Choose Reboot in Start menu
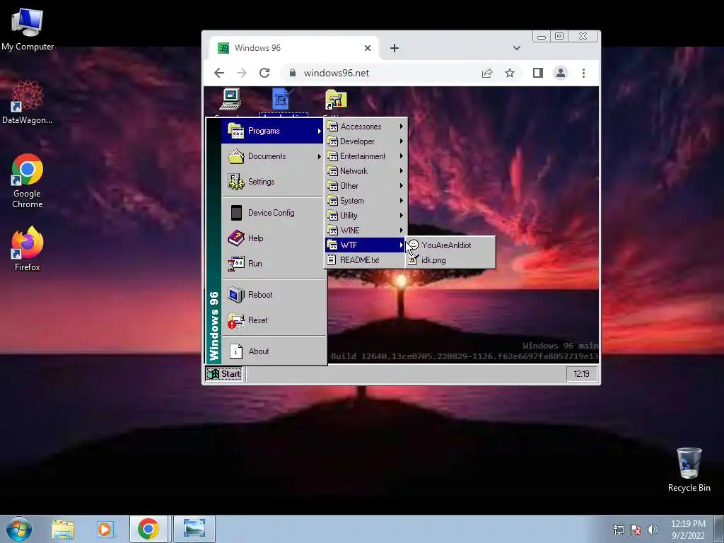724x543 pixels. (273, 295)
